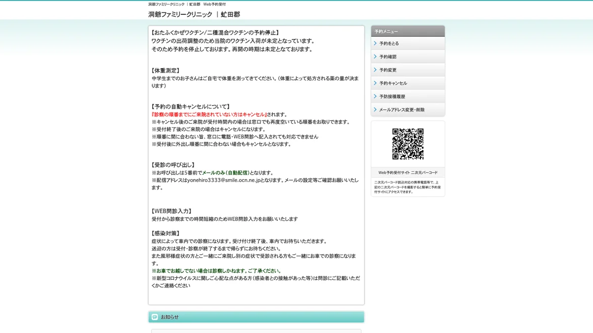Click the green メールのみ（自動配信） text
The height and width of the screenshot is (333, 593).
pos(226,173)
